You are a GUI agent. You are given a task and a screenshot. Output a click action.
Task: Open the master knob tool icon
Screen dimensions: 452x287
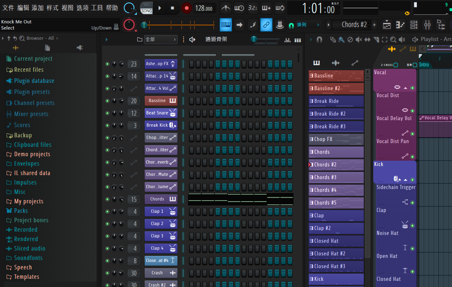(x=279, y=25)
